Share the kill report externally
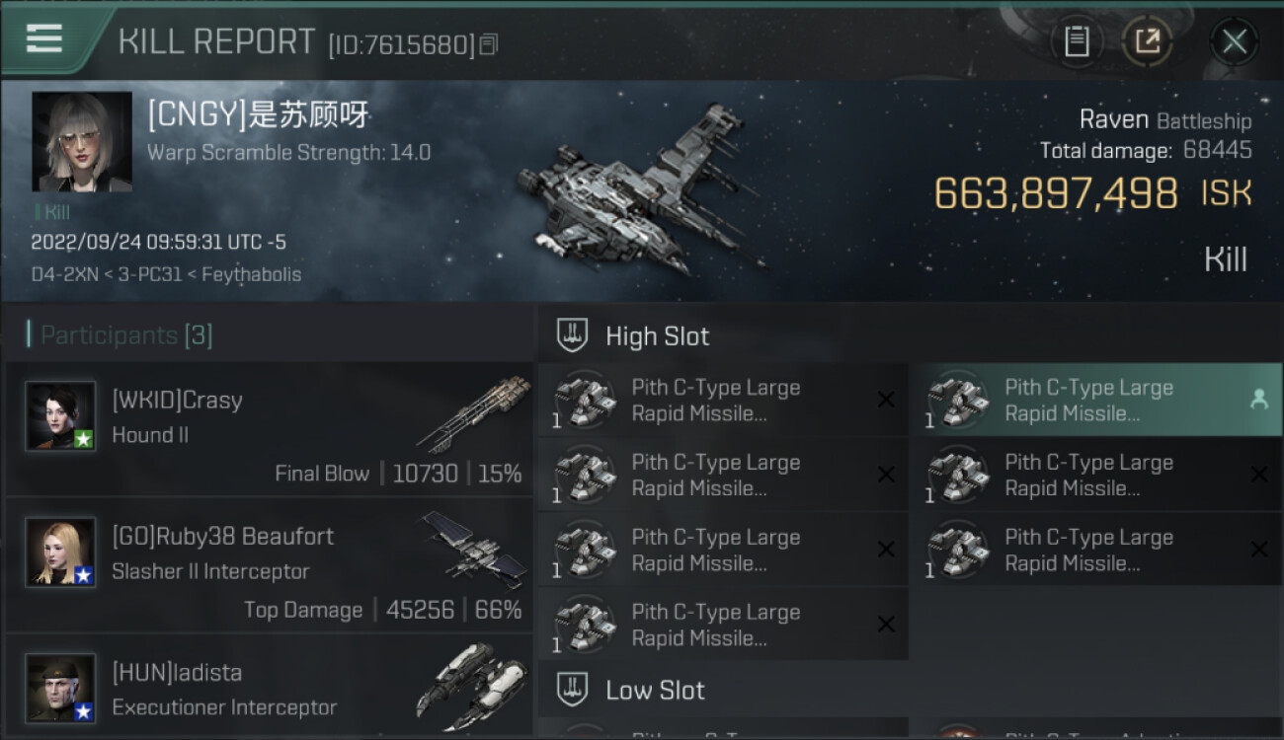The height and width of the screenshot is (740, 1284). [1147, 41]
